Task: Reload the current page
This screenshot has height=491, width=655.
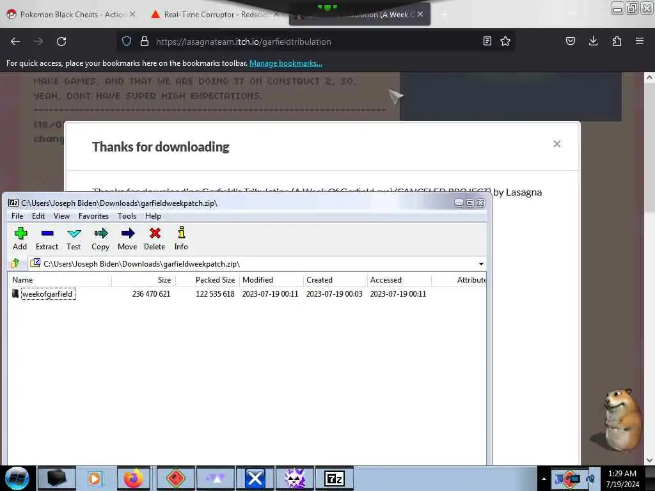Action: click(61, 42)
